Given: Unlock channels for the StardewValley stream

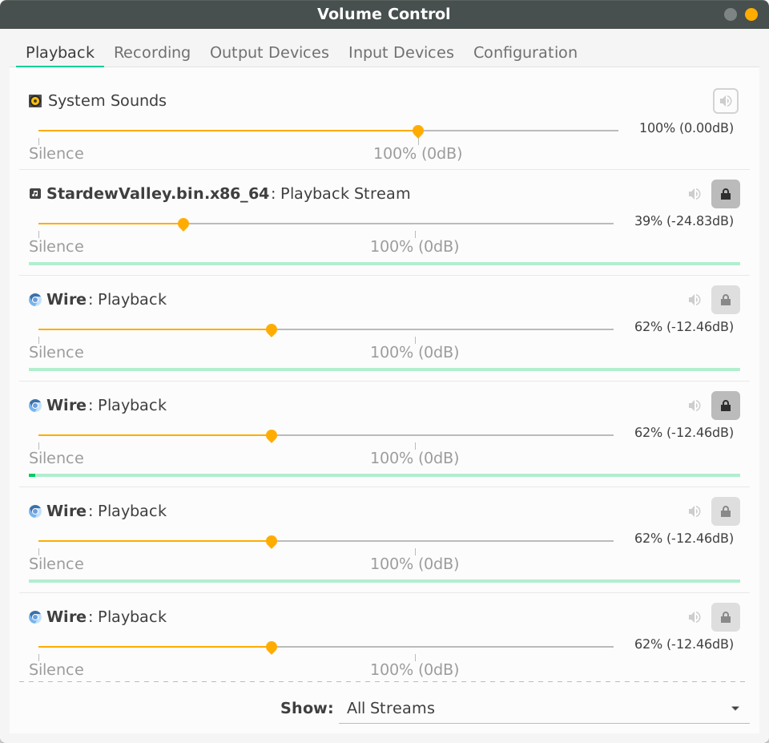Looking at the screenshot, I should (725, 193).
